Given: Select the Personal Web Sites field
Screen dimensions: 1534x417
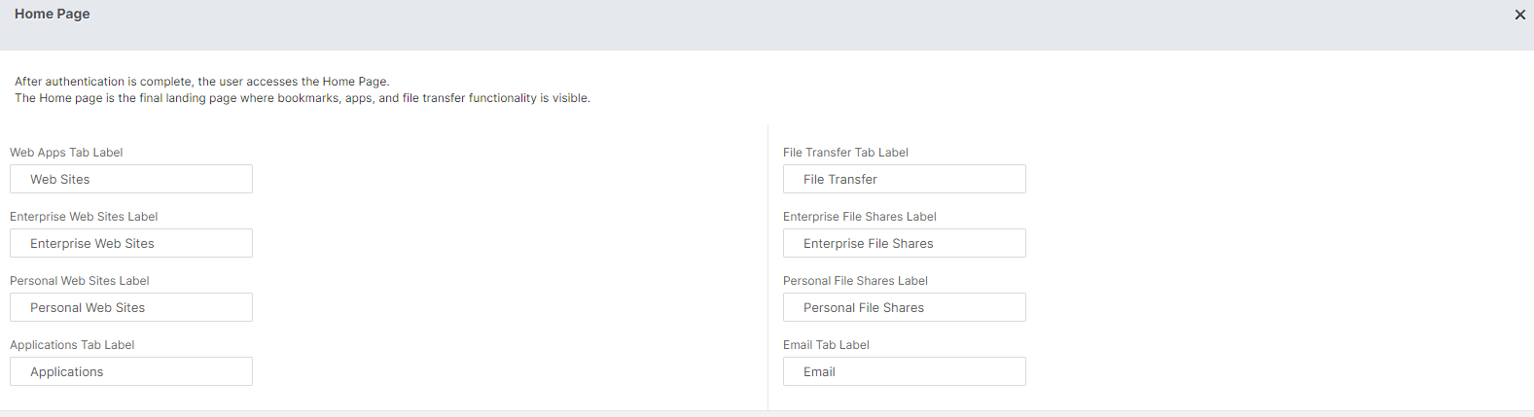Looking at the screenshot, I should [x=131, y=307].
